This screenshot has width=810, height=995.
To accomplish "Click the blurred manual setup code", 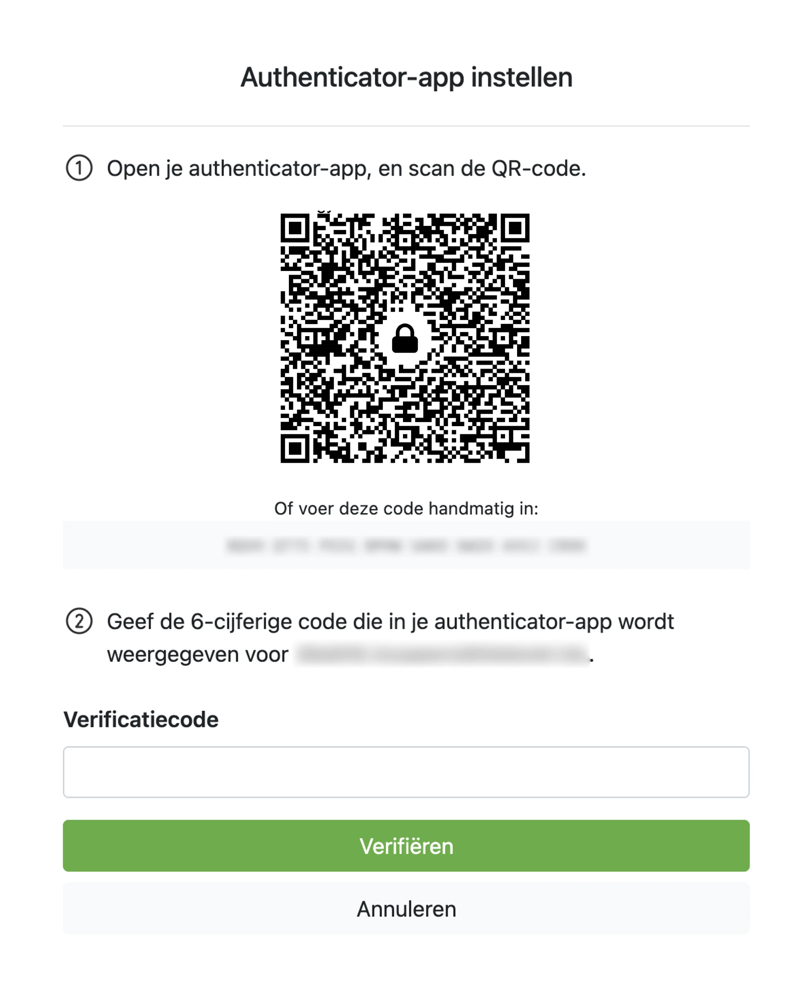I will [x=406, y=546].
